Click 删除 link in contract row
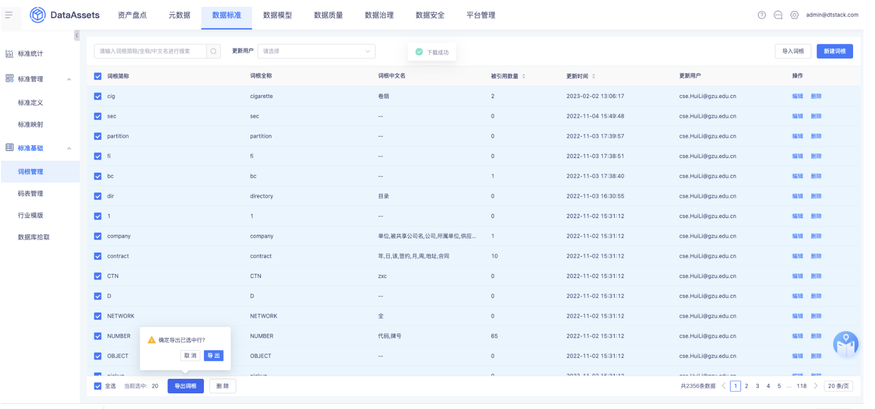This screenshot has width=875, height=409. 816,256
